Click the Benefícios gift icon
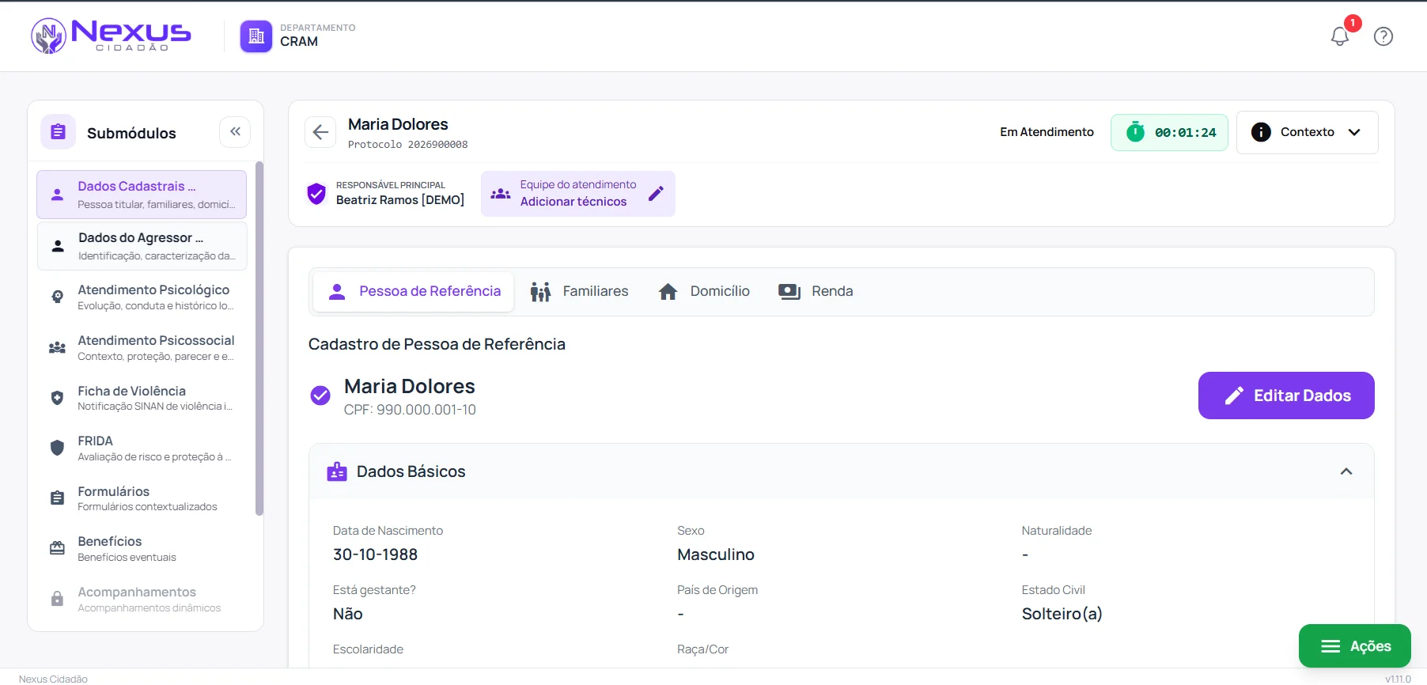Image resolution: width=1427 pixels, height=685 pixels. point(57,548)
